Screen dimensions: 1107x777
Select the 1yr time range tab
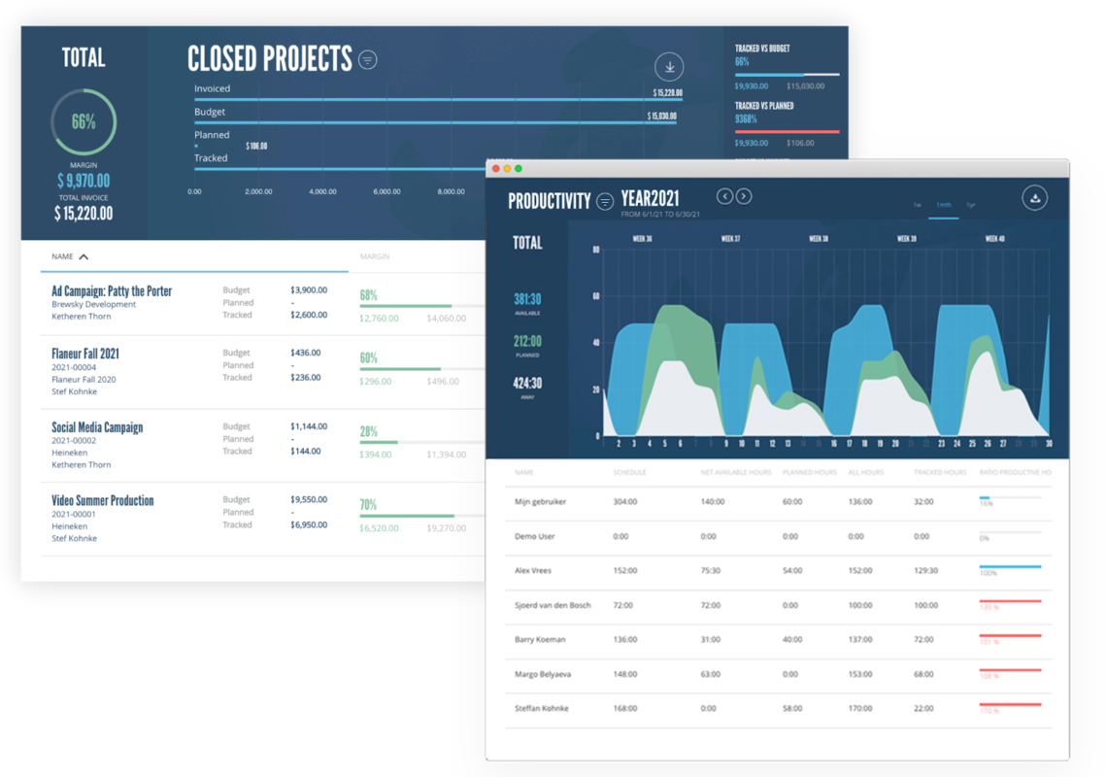click(x=971, y=205)
